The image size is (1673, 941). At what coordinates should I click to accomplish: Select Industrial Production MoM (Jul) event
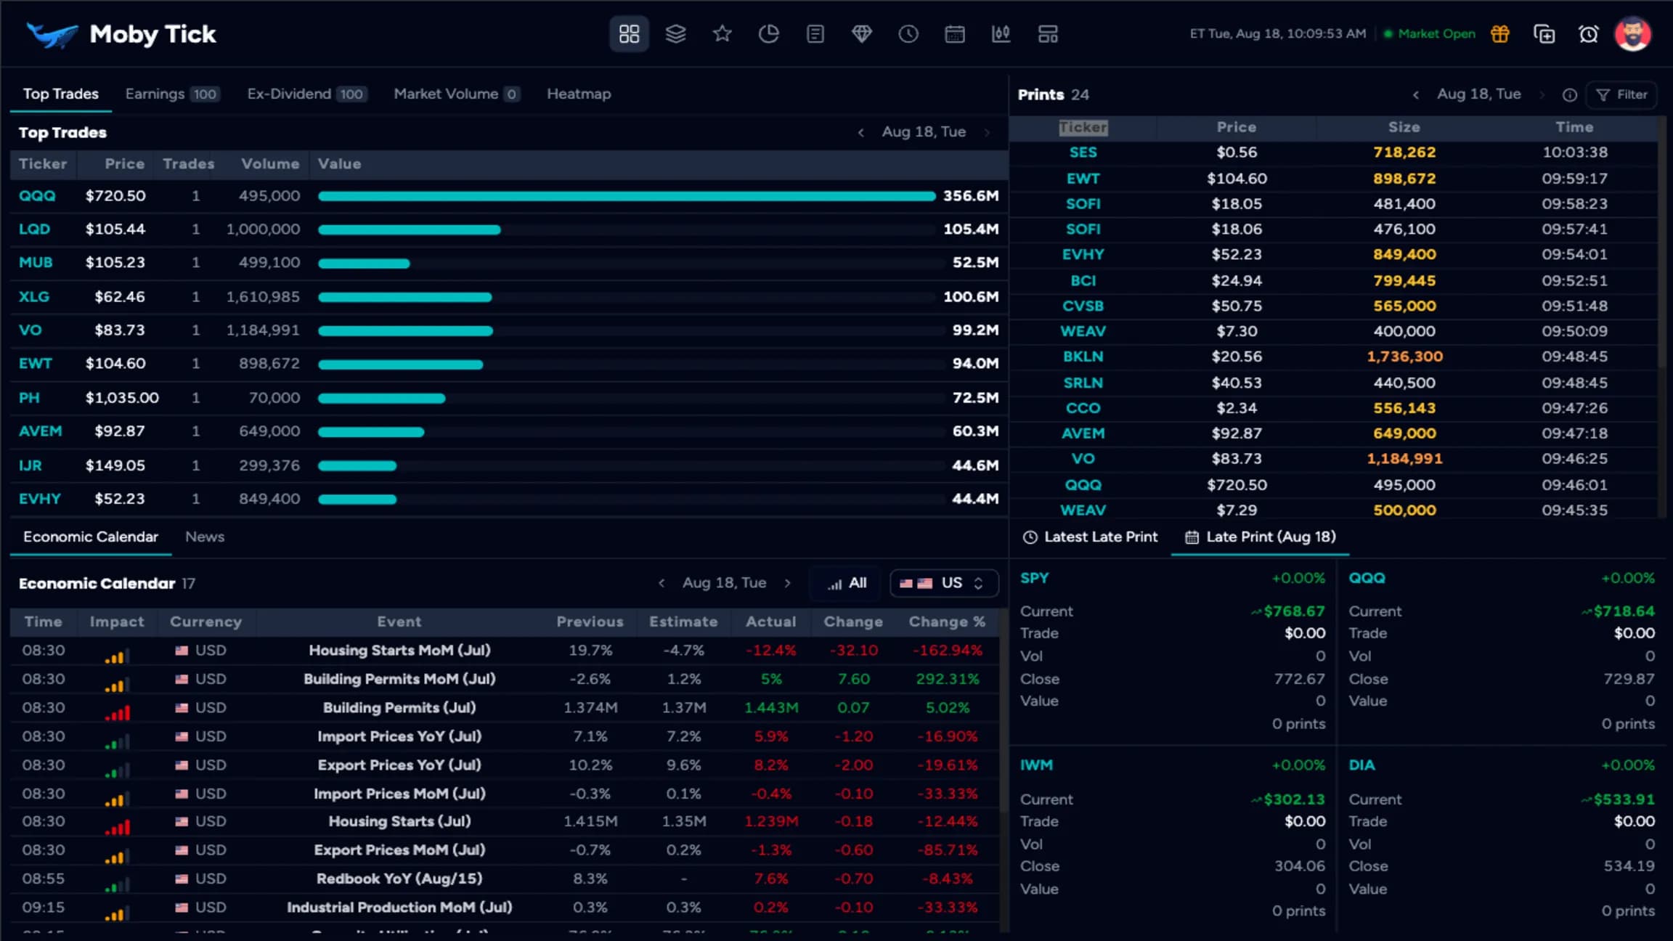[399, 907]
